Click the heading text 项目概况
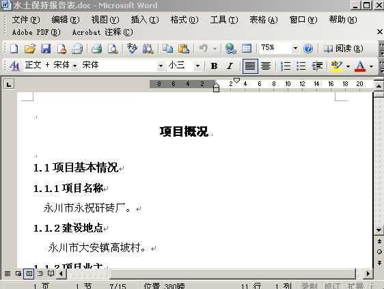 pyautogui.click(x=184, y=131)
